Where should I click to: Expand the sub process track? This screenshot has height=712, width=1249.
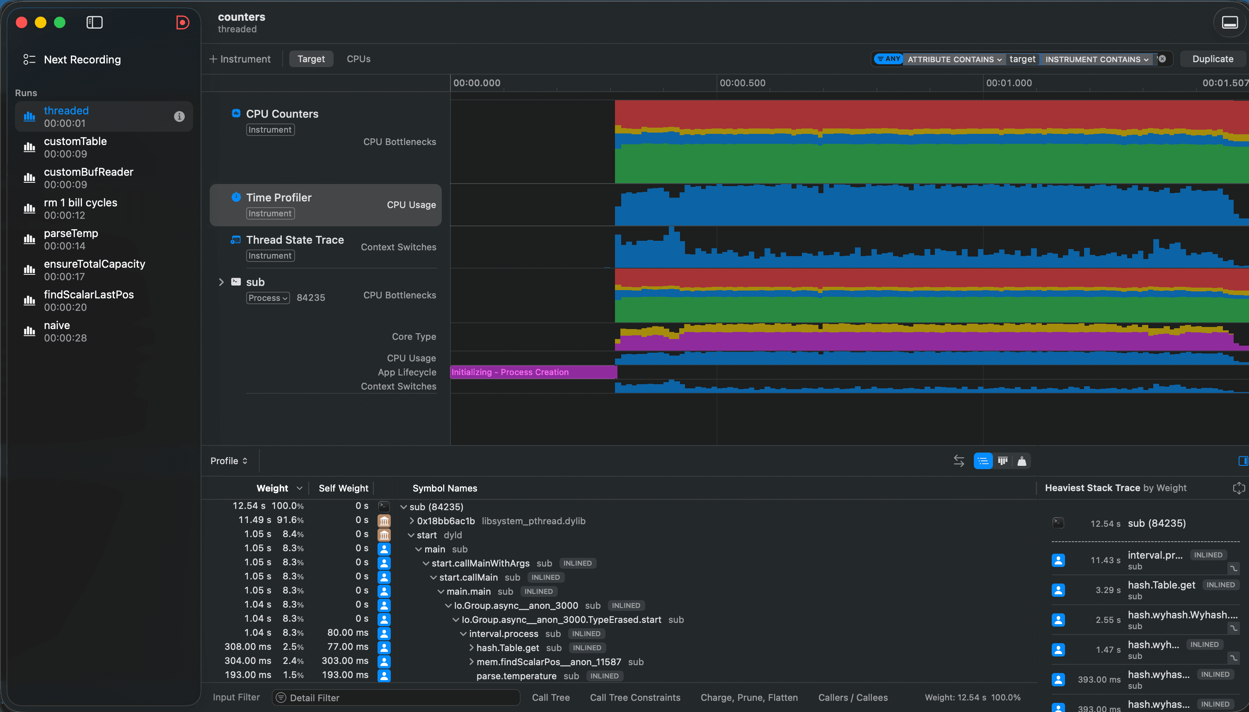coord(221,282)
